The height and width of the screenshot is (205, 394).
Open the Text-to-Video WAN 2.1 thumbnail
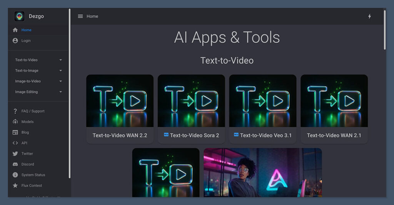pos(334,101)
